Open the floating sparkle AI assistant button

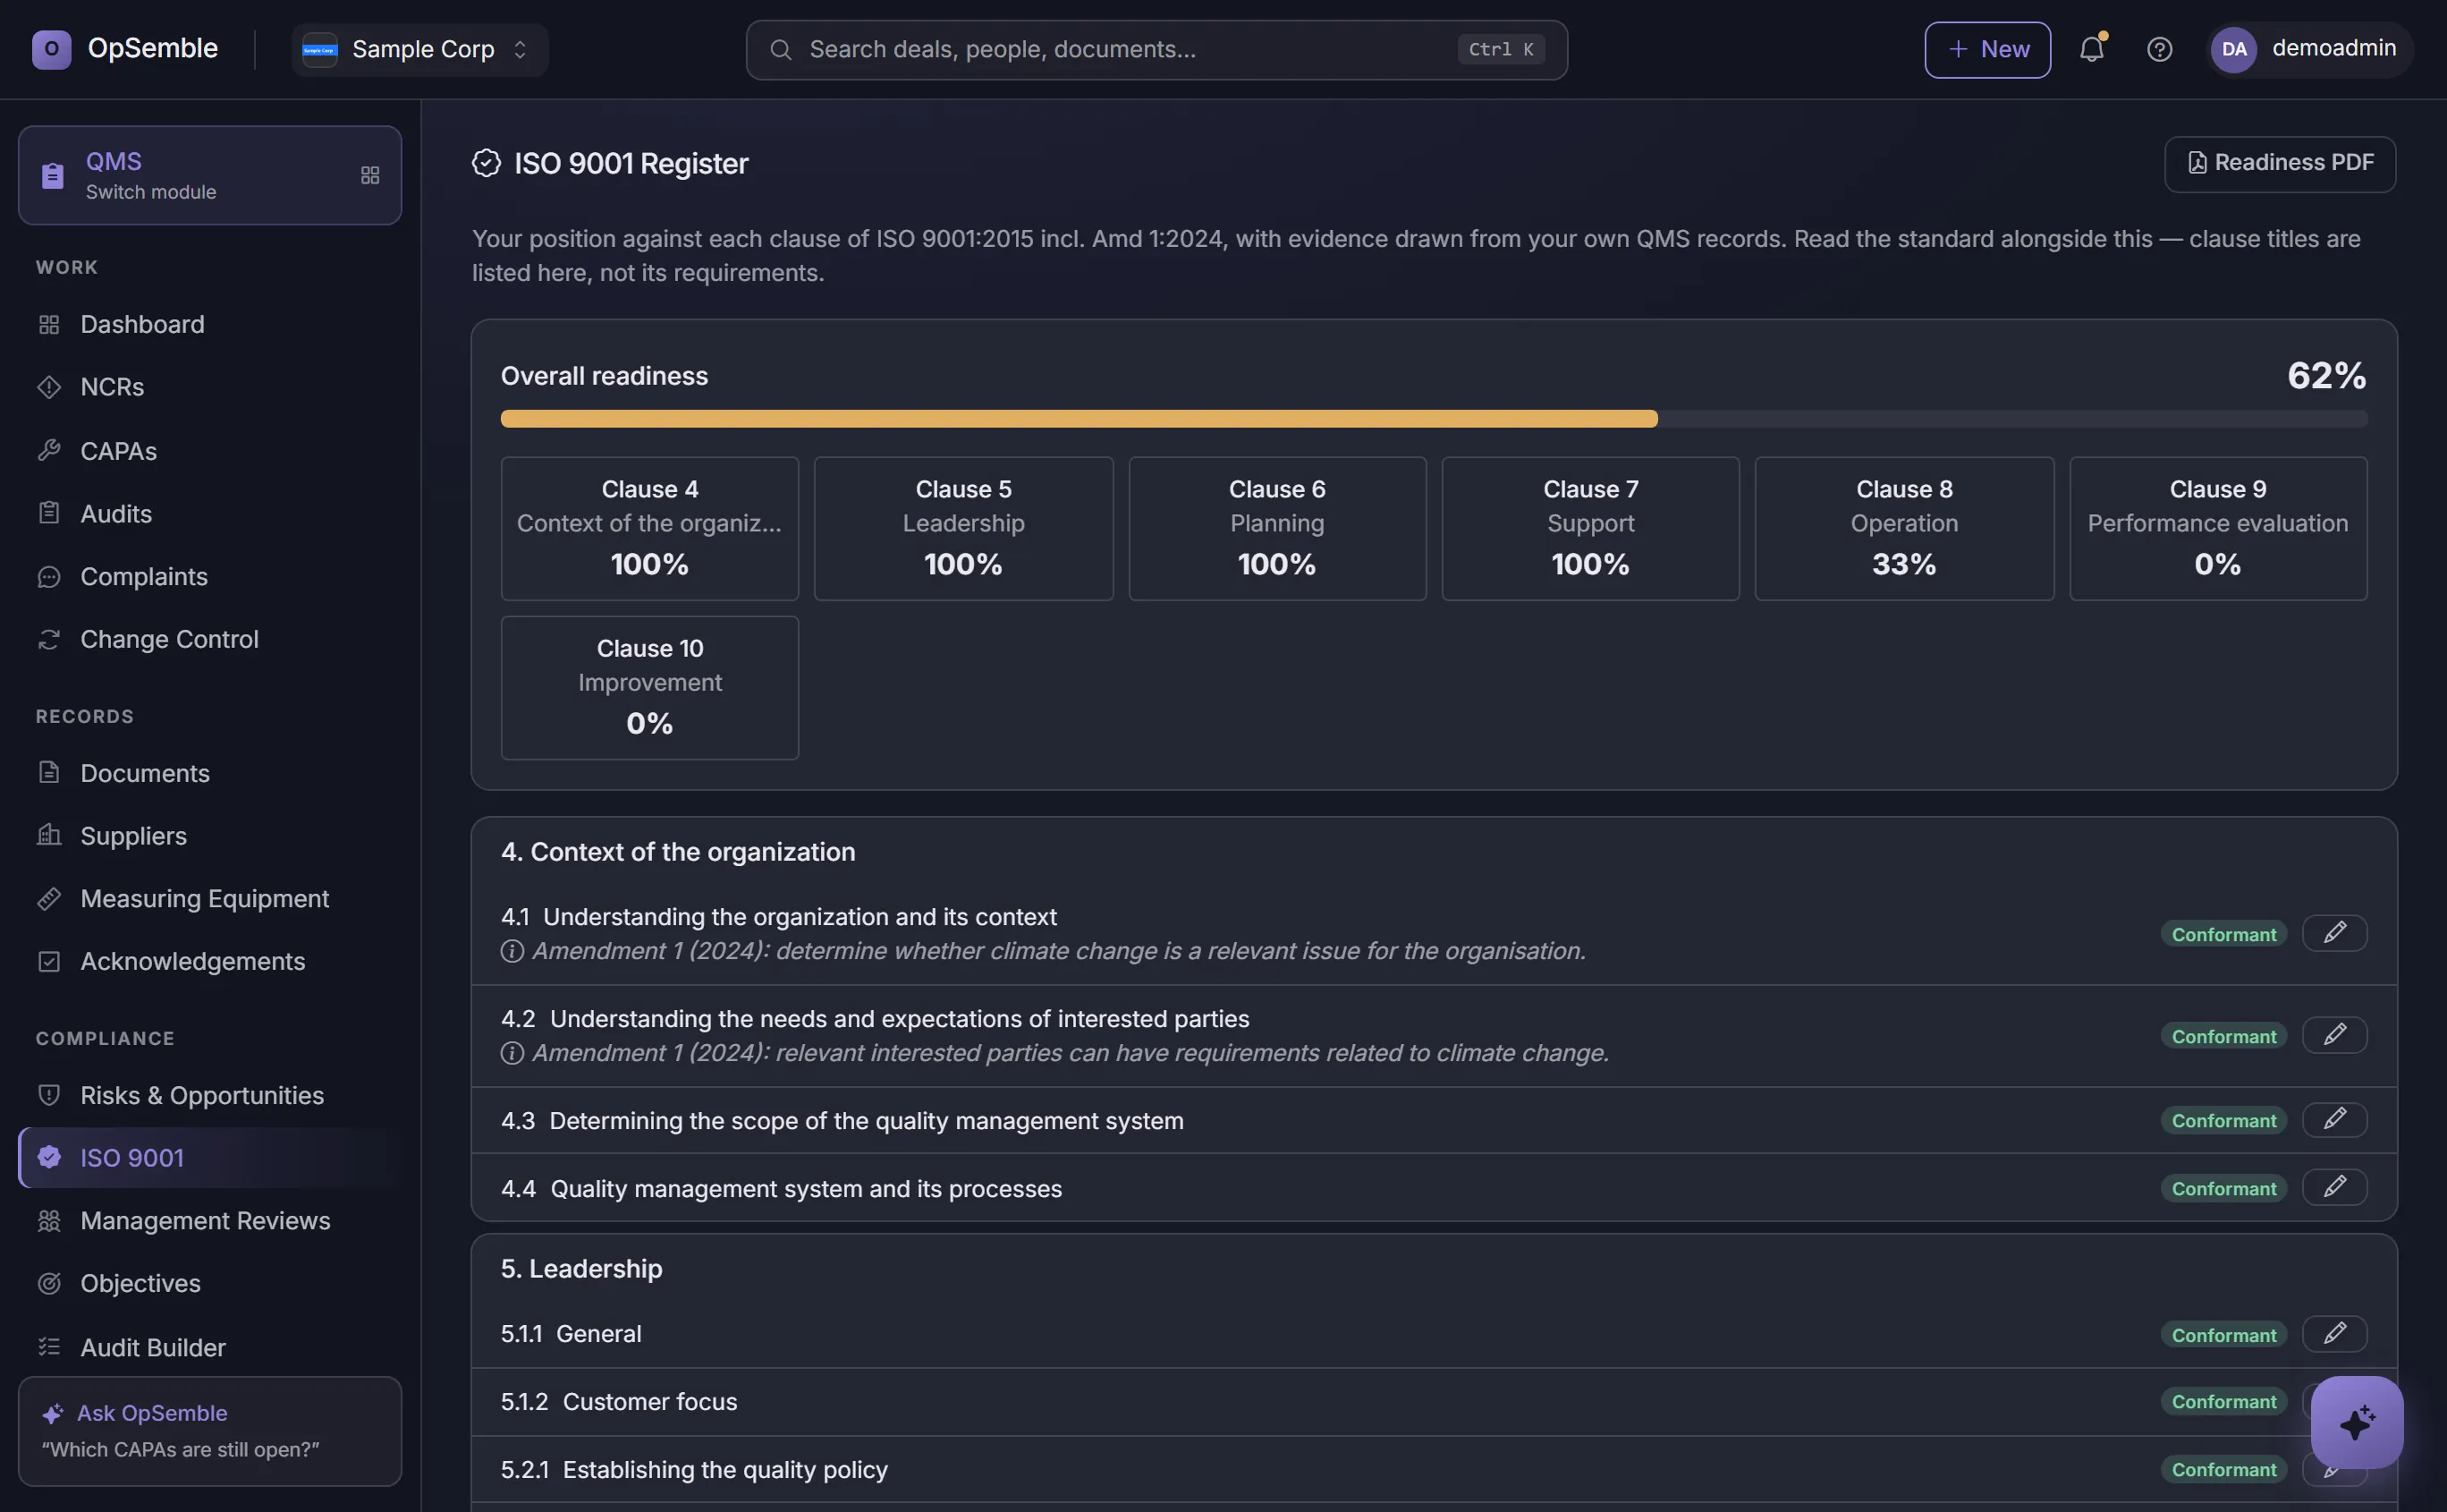click(x=2356, y=1422)
